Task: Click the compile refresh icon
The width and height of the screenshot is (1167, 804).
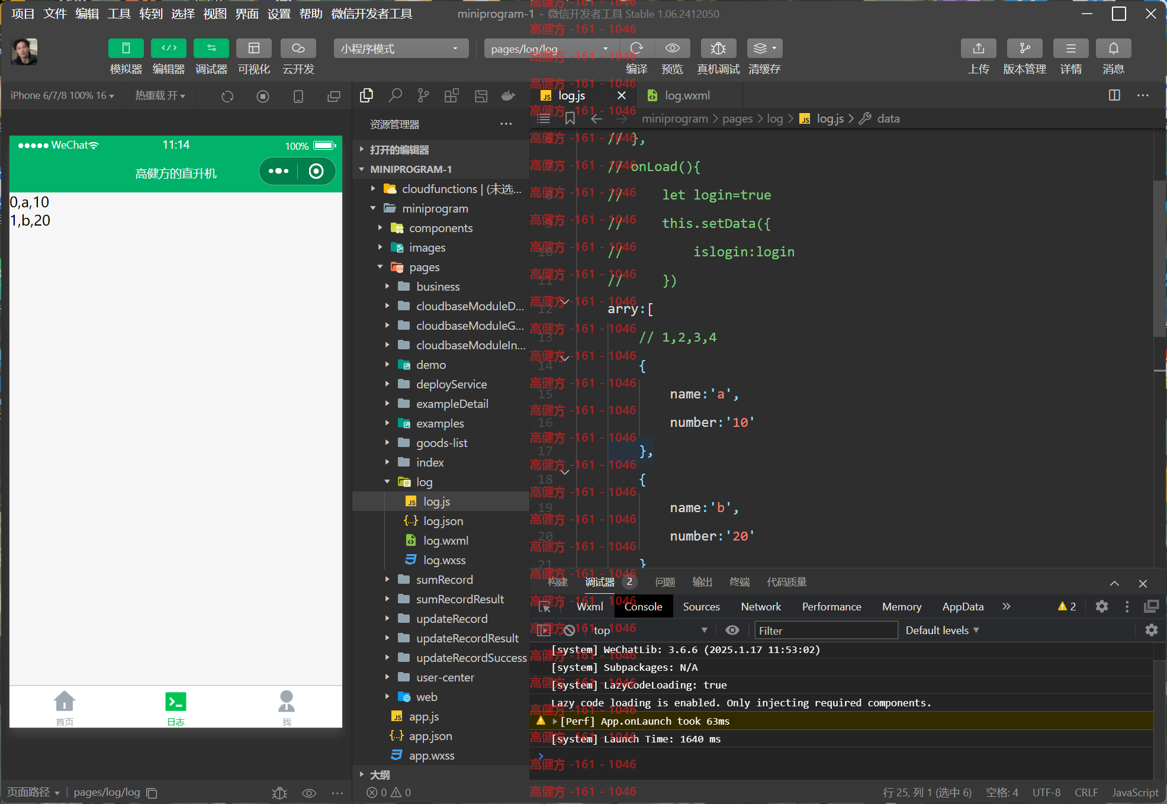Action: (x=636, y=49)
